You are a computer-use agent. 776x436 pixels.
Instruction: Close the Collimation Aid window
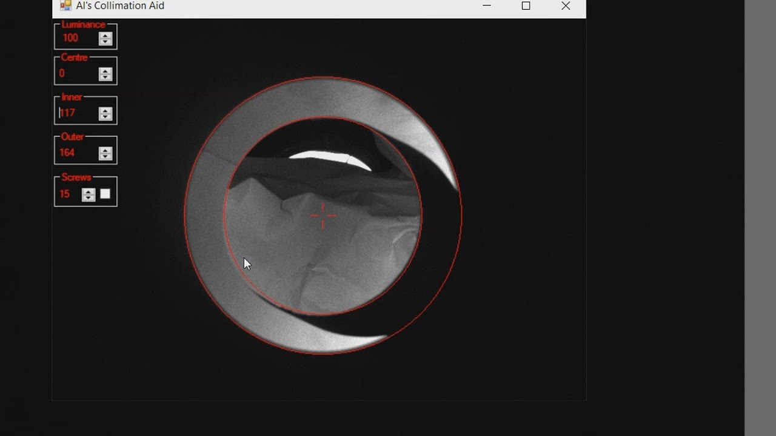point(566,6)
